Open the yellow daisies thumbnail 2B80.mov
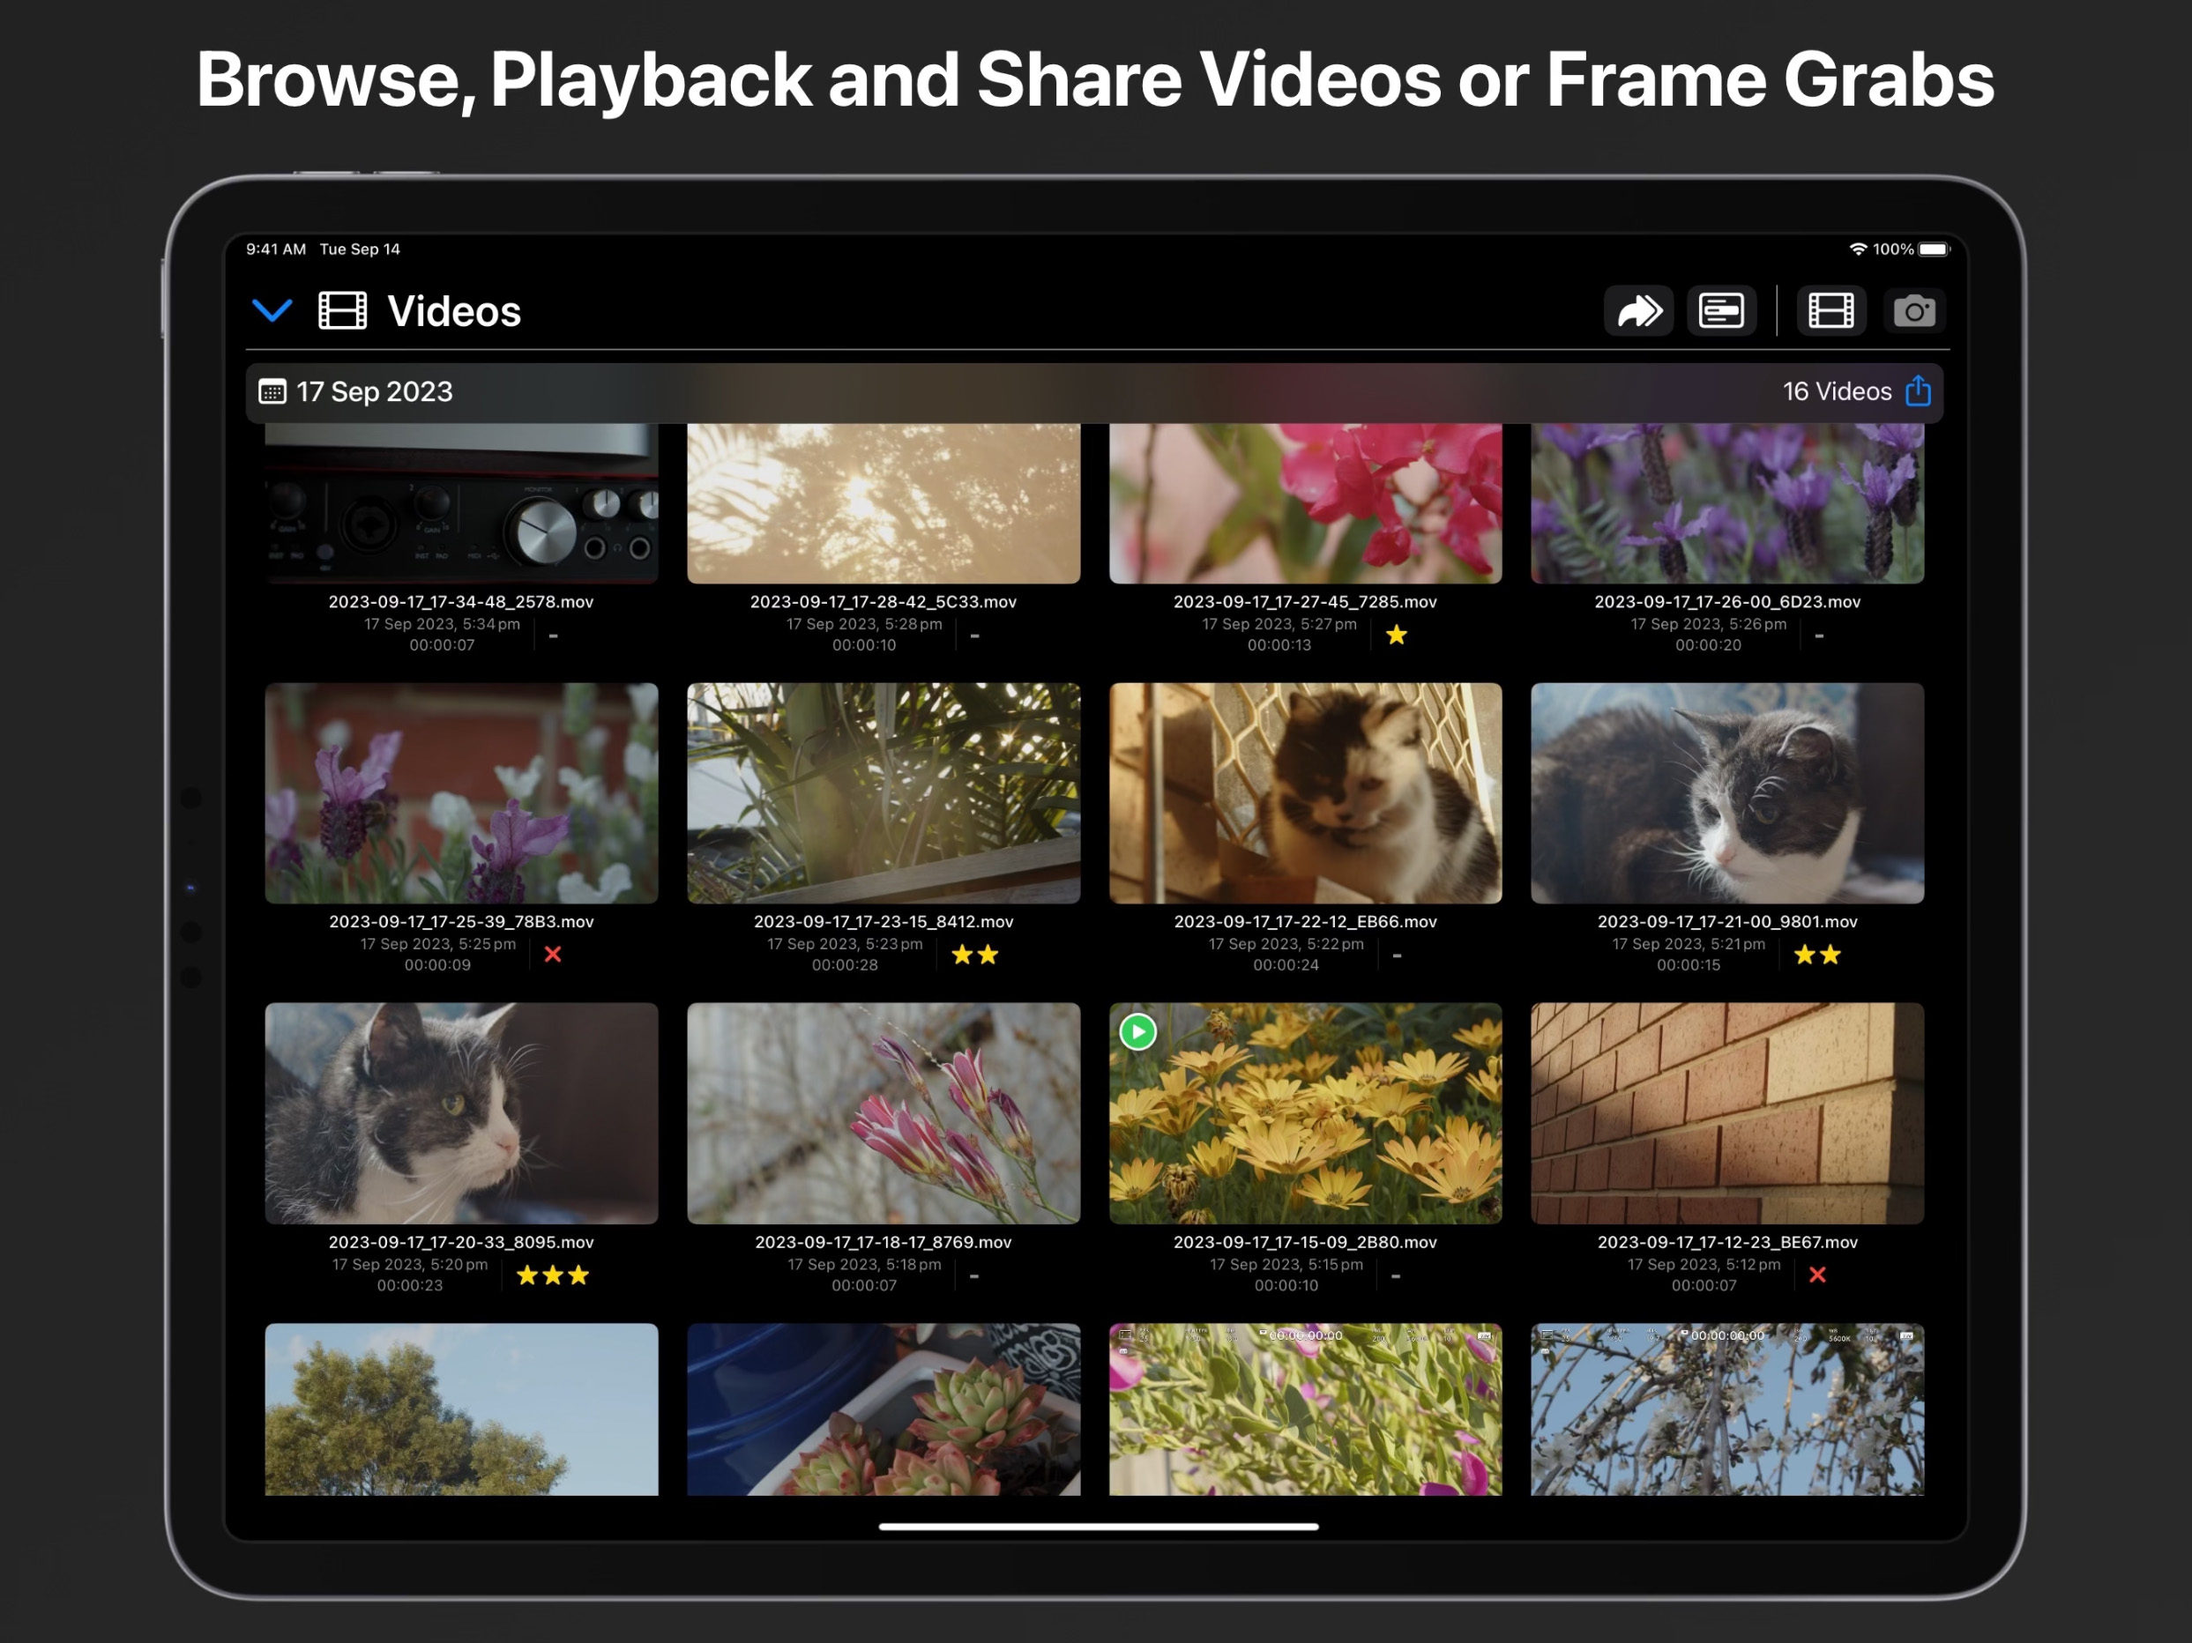2192x1643 pixels. click(1305, 1113)
